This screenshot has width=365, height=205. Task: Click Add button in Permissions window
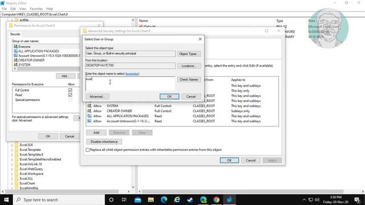[66, 76]
